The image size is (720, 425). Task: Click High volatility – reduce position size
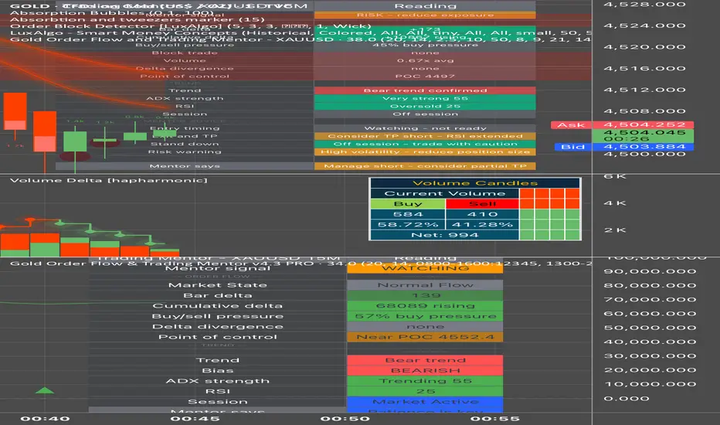[425, 151]
